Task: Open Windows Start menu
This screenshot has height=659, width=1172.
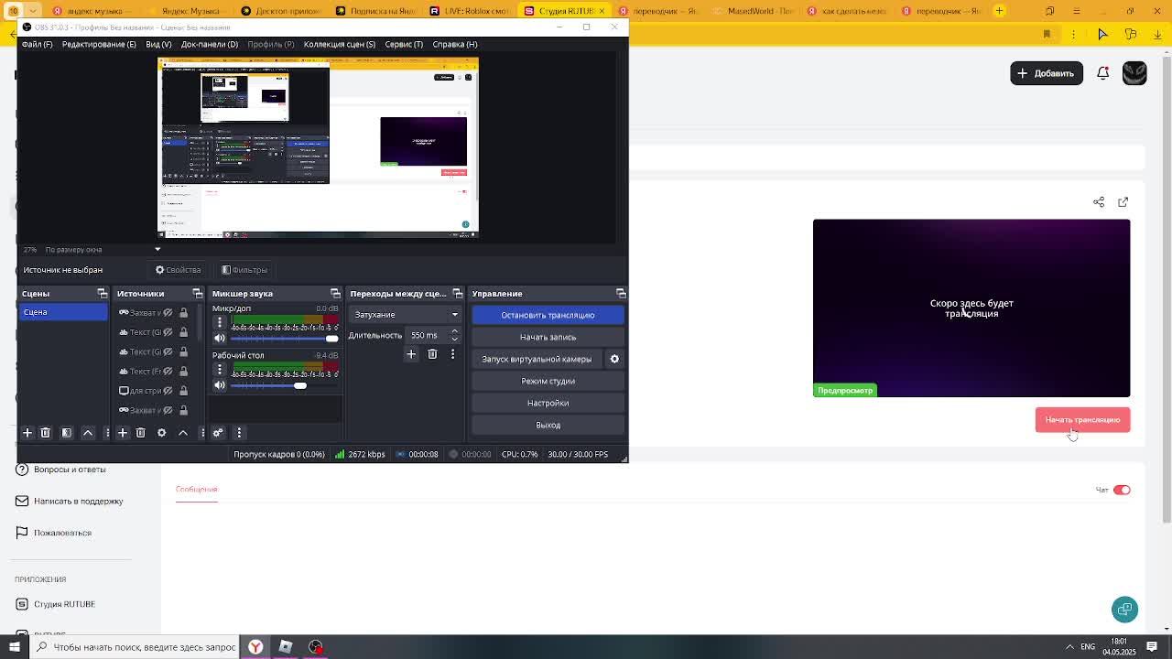Action: click(14, 647)
